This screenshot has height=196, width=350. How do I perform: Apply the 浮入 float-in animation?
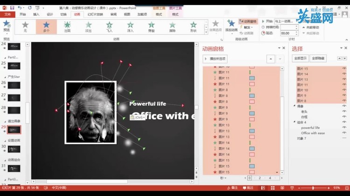click(x=130, y=27)
